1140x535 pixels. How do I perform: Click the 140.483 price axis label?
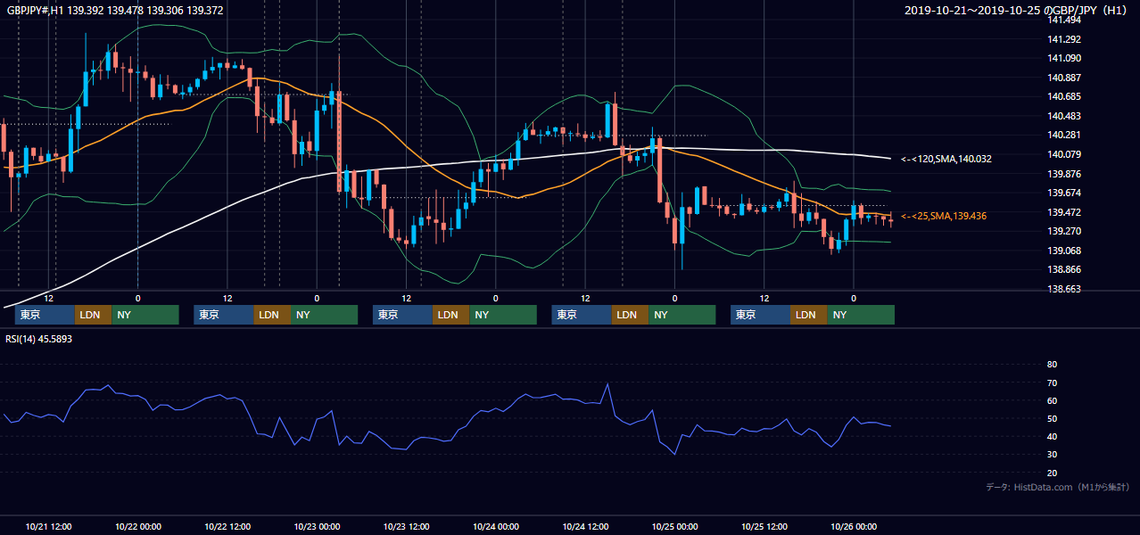tap(1064, 116)
